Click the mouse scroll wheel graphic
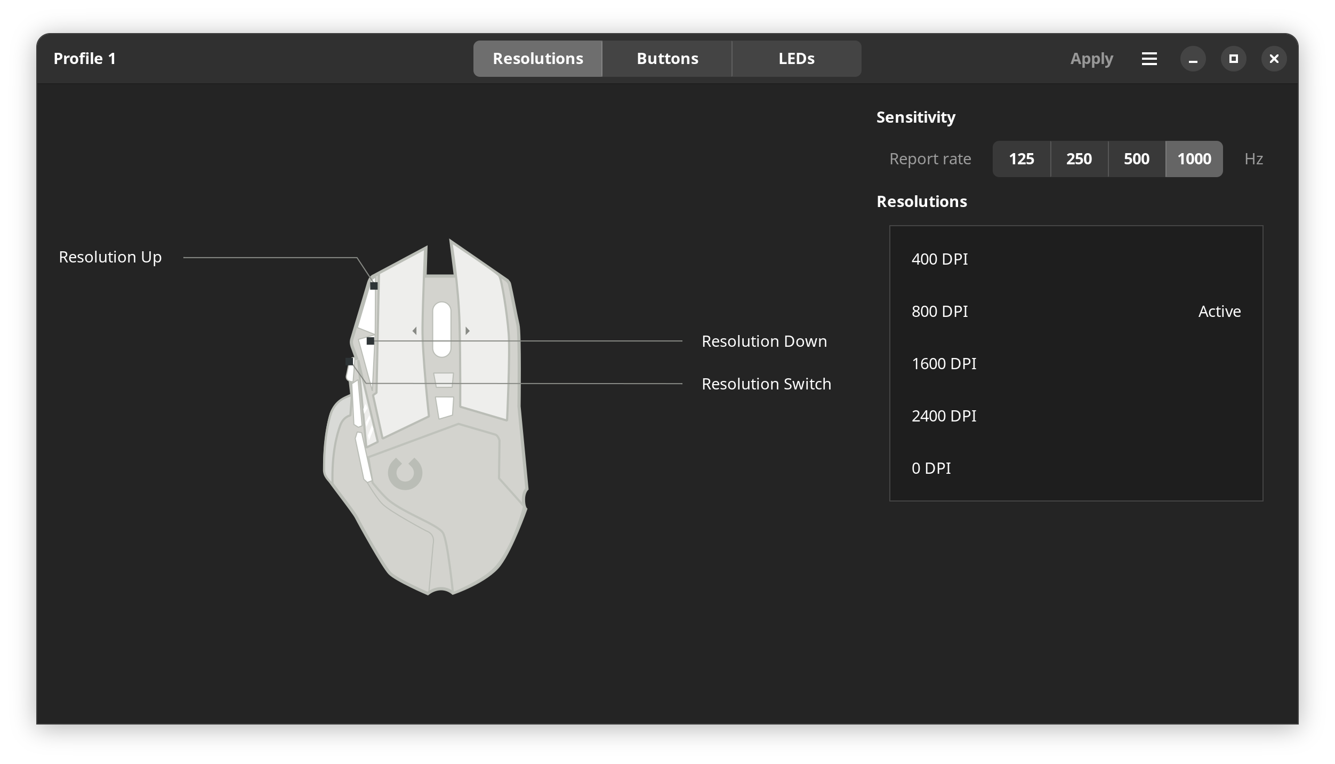Screen dimensions: 1335x764 [441, 329]
